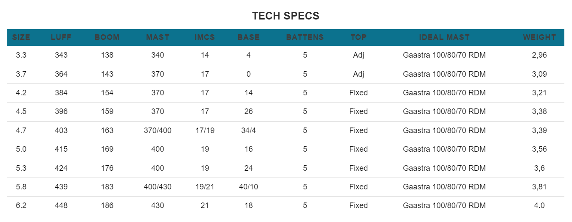Select the IMCS column header
The width and height of the screenshot is (572, 222).
[x=205, y=37]
